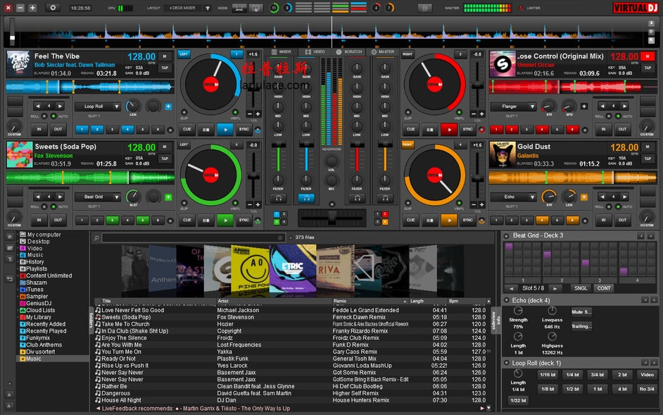Click the 1/16 bt loop roll button
Screen dimensions: 663x415
point(547,375)
